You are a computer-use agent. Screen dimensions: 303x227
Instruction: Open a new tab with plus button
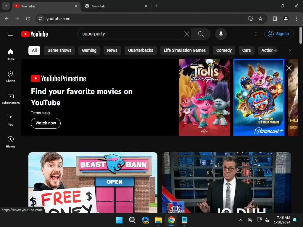pyautogui.click(x=157, y=6)
